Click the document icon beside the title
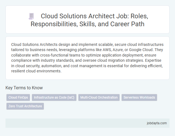The width and height of the screenshot is (175, 136). [x=31, y=16]
